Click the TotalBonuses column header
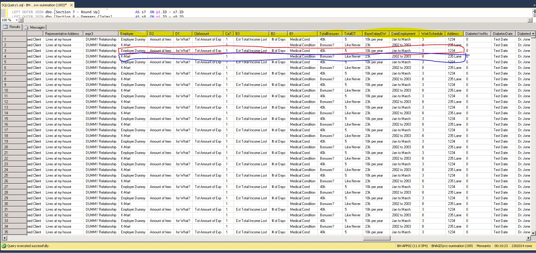This screenshot has height=253, width=536. tap(330, 34)
